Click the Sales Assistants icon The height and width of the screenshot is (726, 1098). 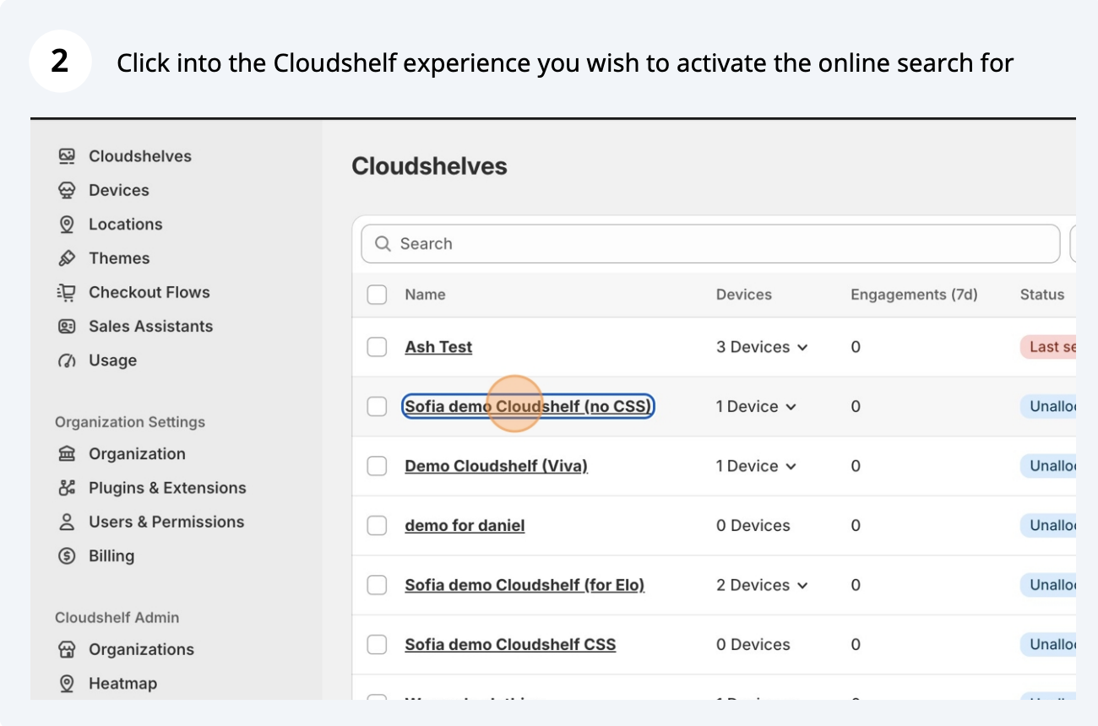[67, 326]
